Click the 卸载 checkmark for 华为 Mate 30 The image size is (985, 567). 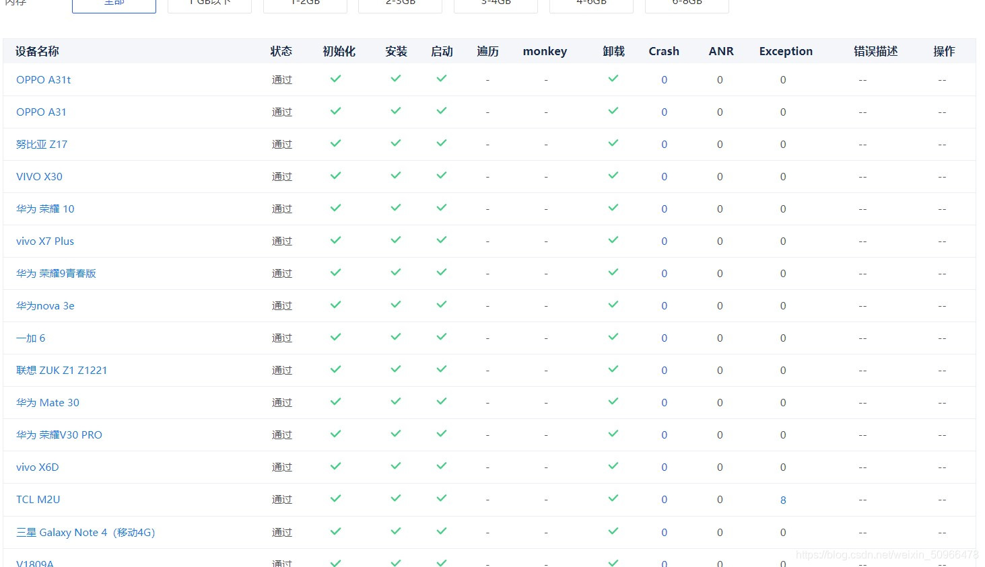[613, 402]
